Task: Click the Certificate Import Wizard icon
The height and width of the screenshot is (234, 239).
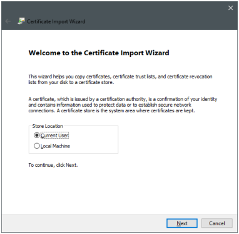Action: click(x=21, y=21)
